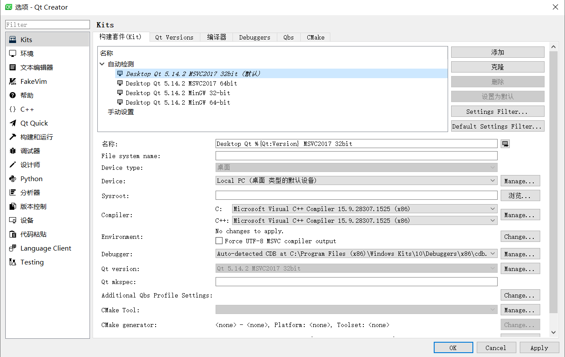Click the 添加 button to add a kit

(497, 52)
